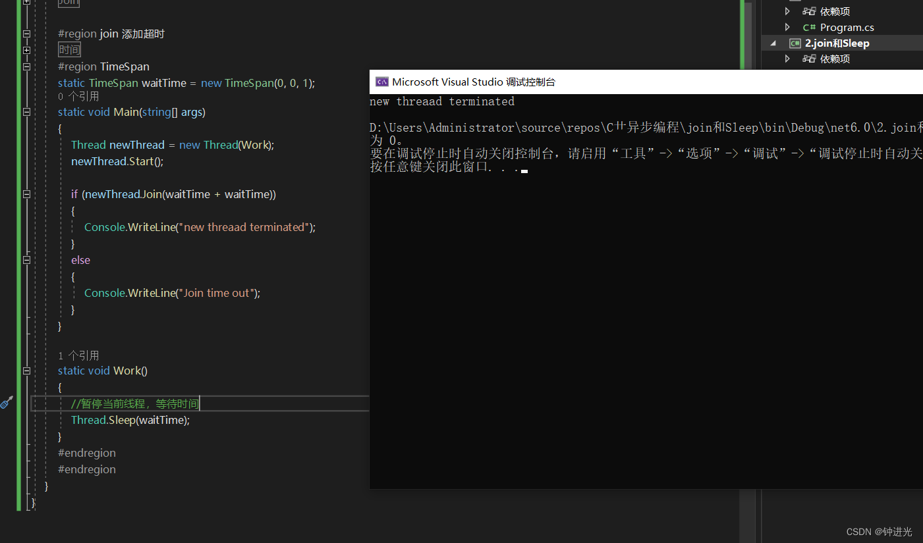This screenshot has height=543, width=923.
Task: Expand Program.cs node in Solution Explorer
Action: coord(787,28)
